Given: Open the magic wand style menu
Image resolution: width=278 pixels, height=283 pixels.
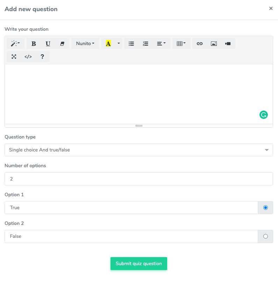Looking at the screenshot, I should click(x=15, y=44).
